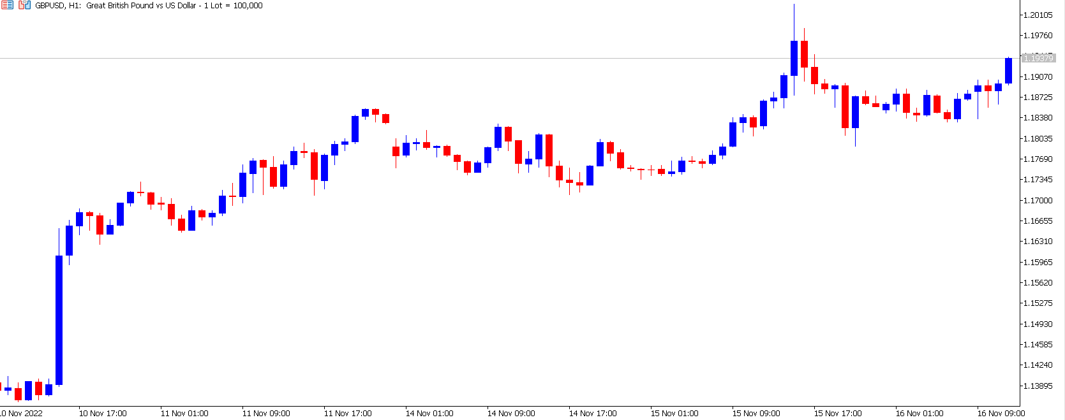Select the 14 Nov 17:00 time label

(x=593, y=413)
